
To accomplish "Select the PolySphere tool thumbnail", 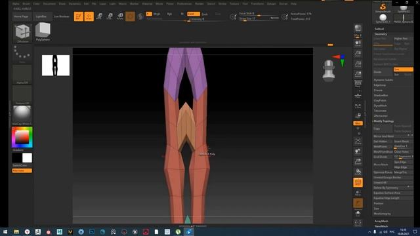I will click(x=43, y=32).
